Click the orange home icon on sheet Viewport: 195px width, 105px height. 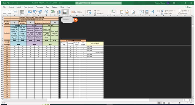(x=75, y=20)
